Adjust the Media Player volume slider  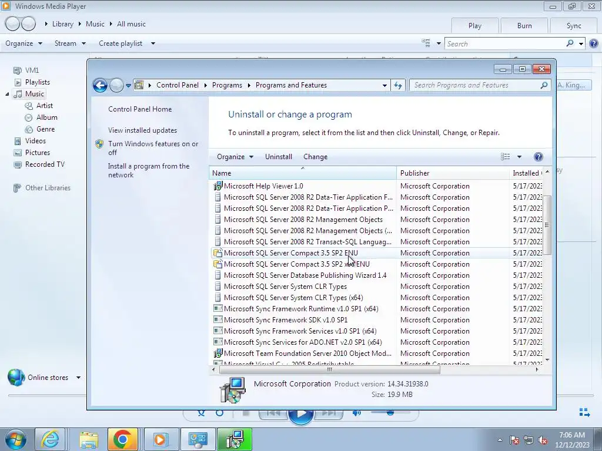coord(390,413)
